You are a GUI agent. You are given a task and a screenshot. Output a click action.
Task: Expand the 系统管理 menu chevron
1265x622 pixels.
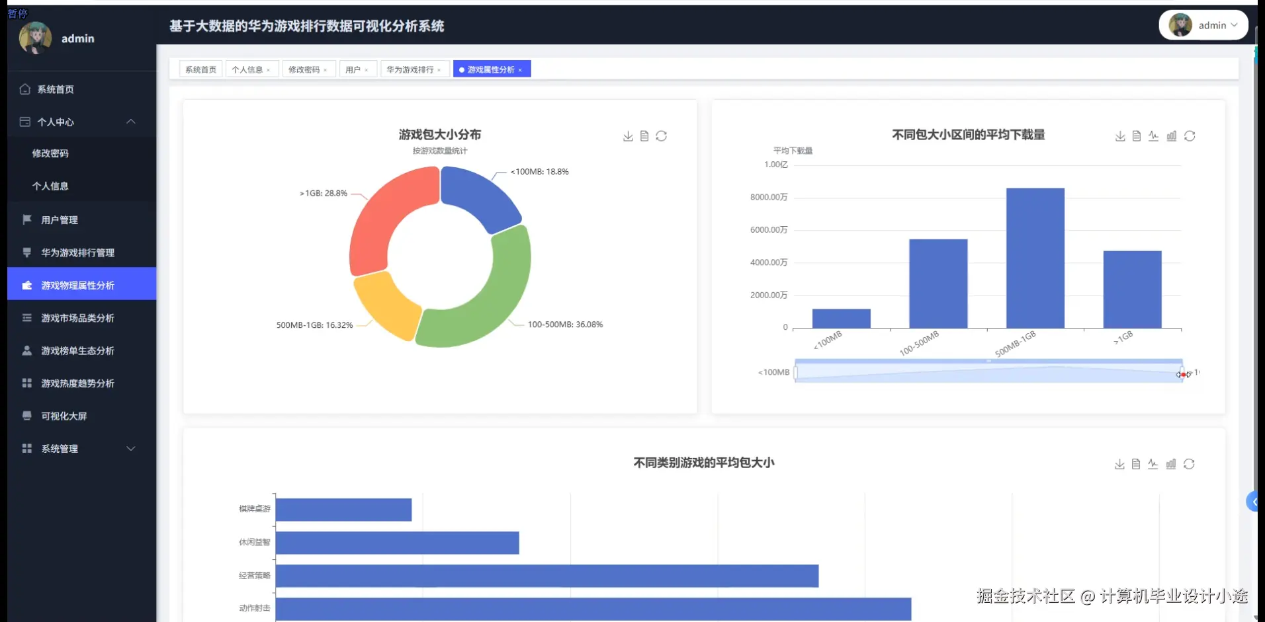[131, 448]
